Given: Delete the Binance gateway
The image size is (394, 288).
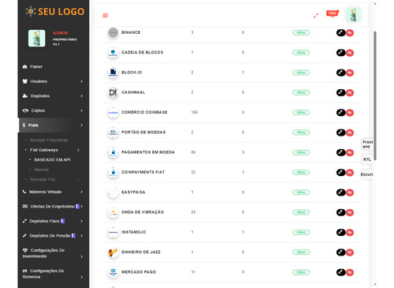Looking at the screenshot, I should (350, 33).
